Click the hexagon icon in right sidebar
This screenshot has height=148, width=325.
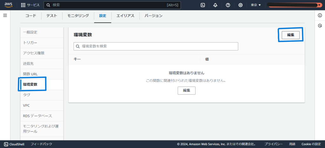[320, 26]
